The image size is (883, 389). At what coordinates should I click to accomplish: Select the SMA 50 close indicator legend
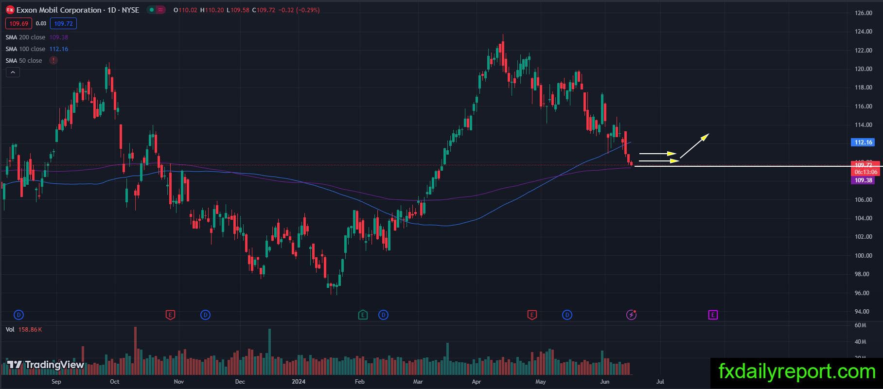pyautogui.click(x=24, y=61)
